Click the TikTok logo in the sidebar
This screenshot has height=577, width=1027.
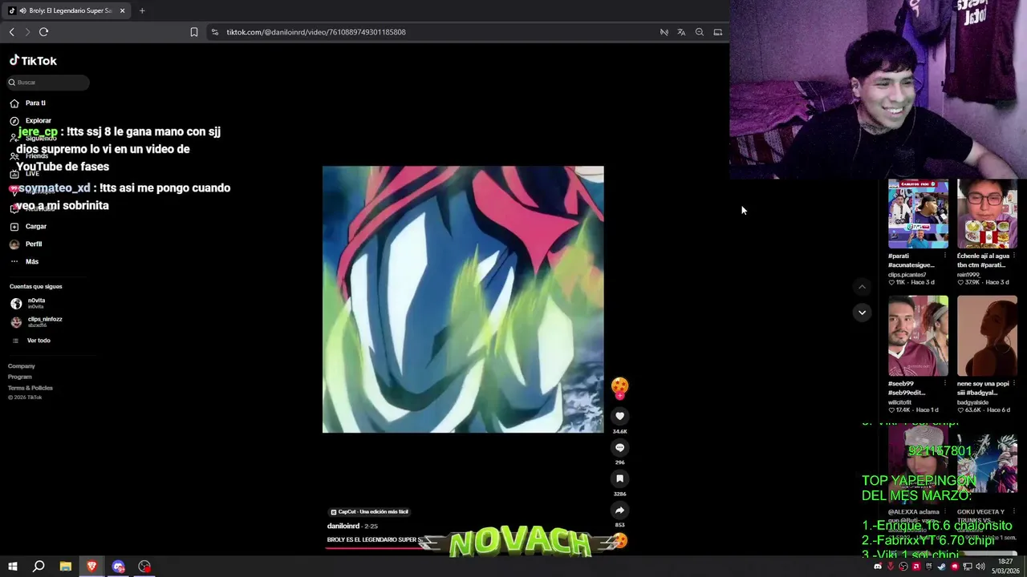click(33, 61)
